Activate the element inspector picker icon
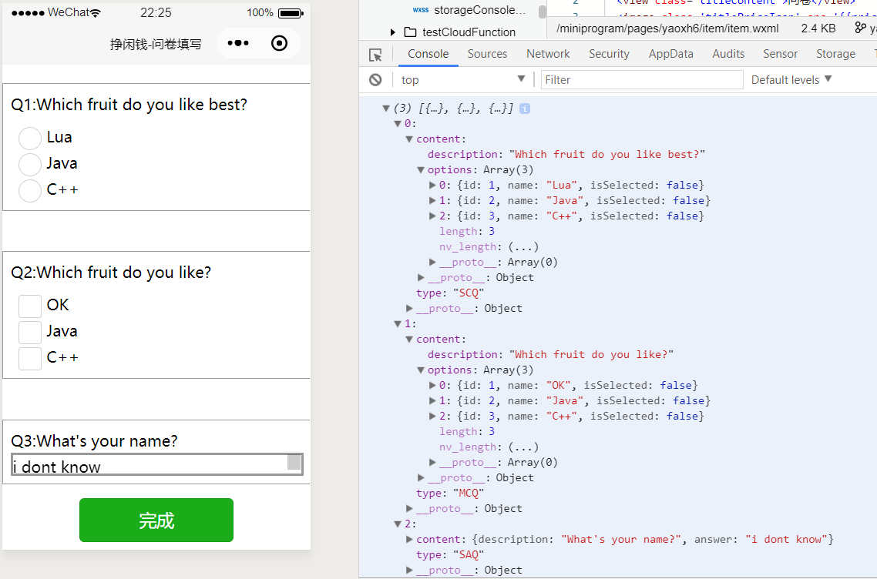Image resolution: width=877 pixels, height=579 pixels. click(x=375, y=54)
